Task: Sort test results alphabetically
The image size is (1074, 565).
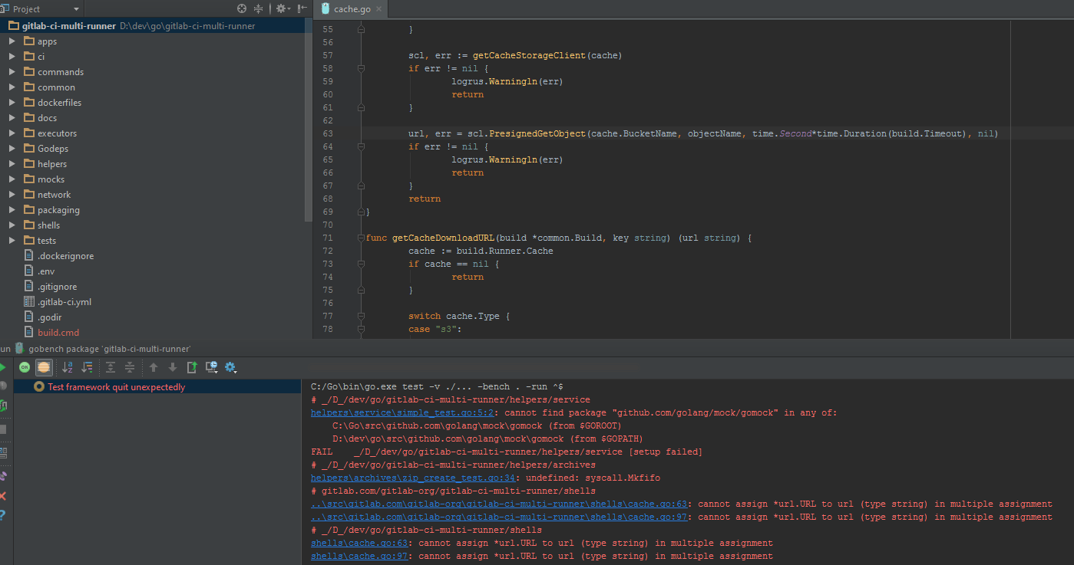Action: tap(68, 367)
